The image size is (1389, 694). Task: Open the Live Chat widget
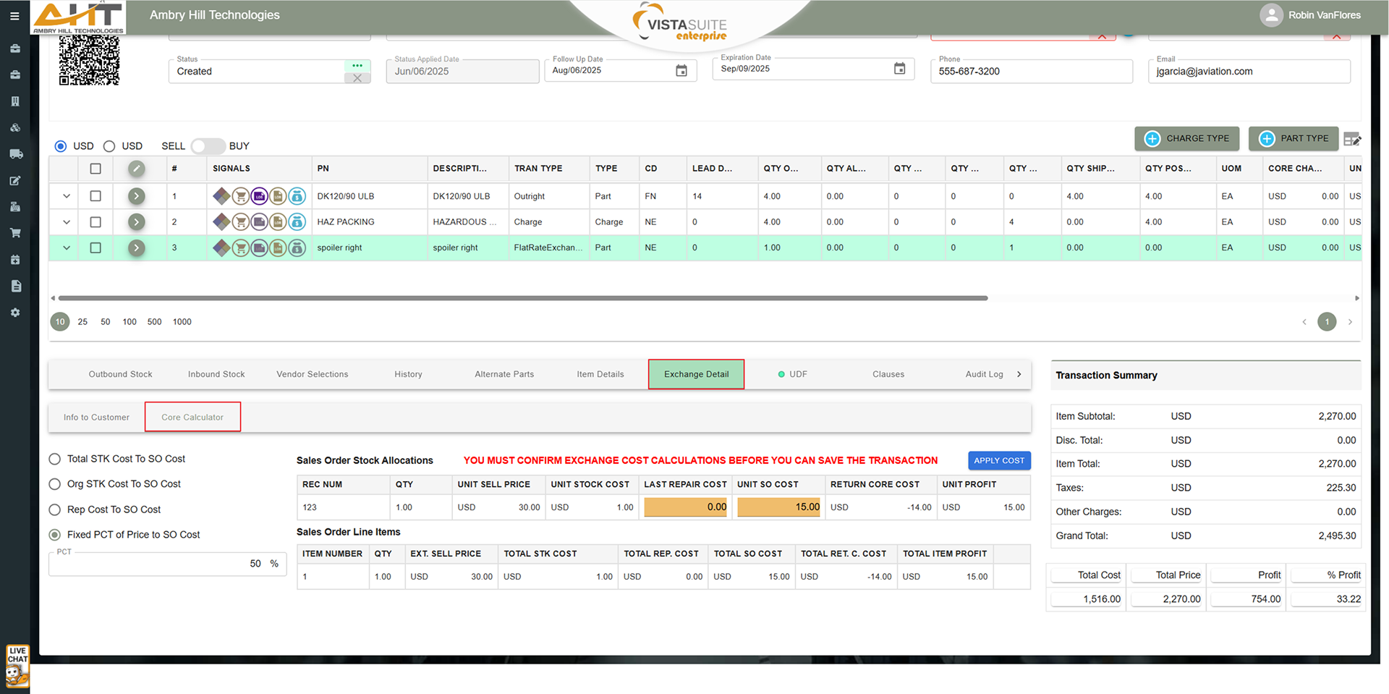[17, 665]
